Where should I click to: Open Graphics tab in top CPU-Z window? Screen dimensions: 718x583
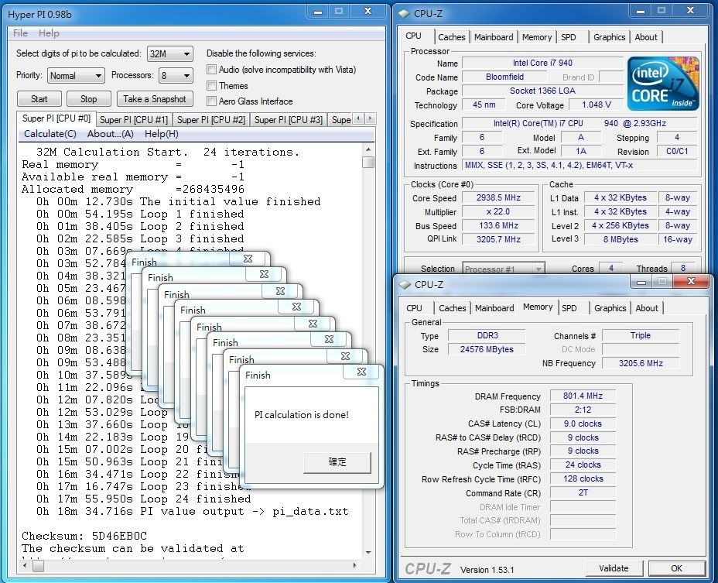(x=609, y=37)
